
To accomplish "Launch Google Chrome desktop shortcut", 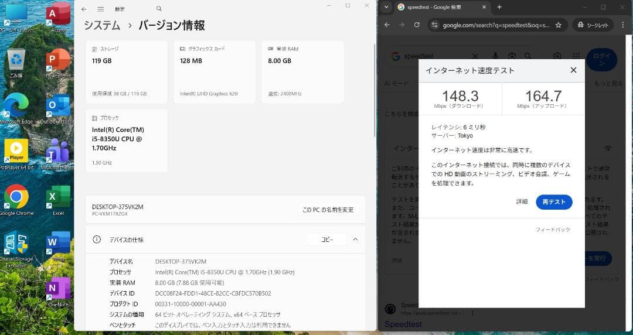I will point(16,200).
